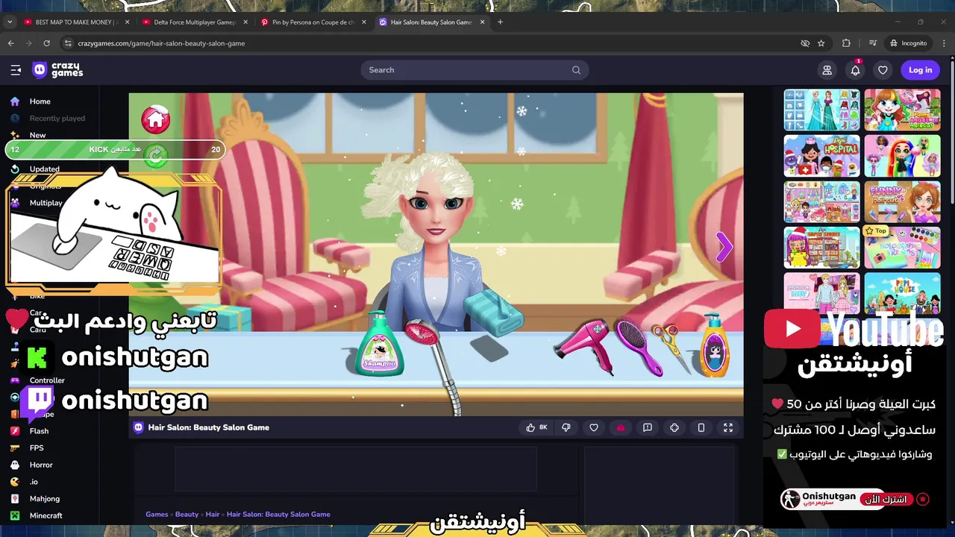Click the pink icon beside favorites
This screenshot has width=955, height=537.
621,427
